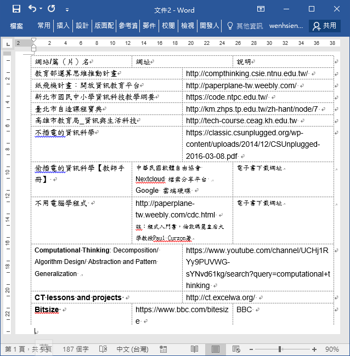This screenshot has width=350, height=356.
Task: Click the classic.csunplugged.org URL text
Action: pos(253,145)
